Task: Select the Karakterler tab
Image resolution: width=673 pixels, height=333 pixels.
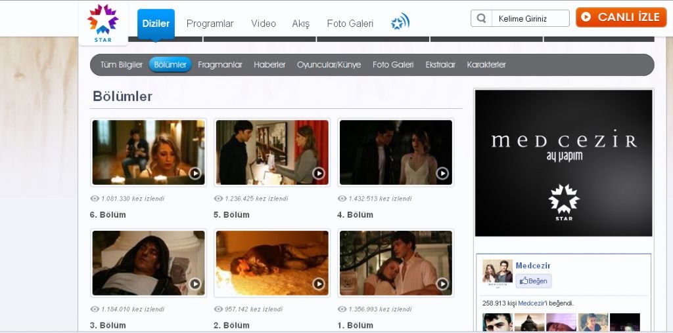Action: click(x=486, y=65)
